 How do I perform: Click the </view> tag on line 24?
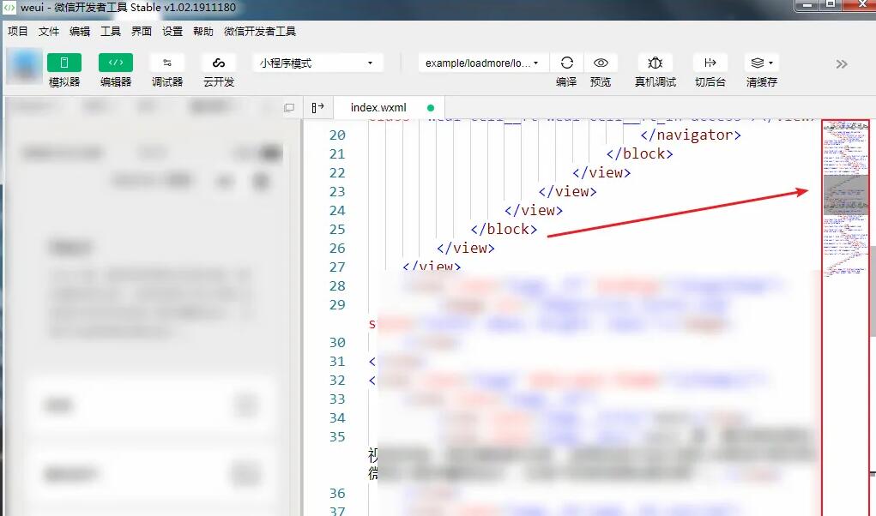(x=534, y=211)
